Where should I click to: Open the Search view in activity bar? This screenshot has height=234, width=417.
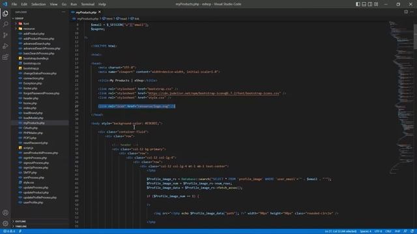tap(5, 25)
